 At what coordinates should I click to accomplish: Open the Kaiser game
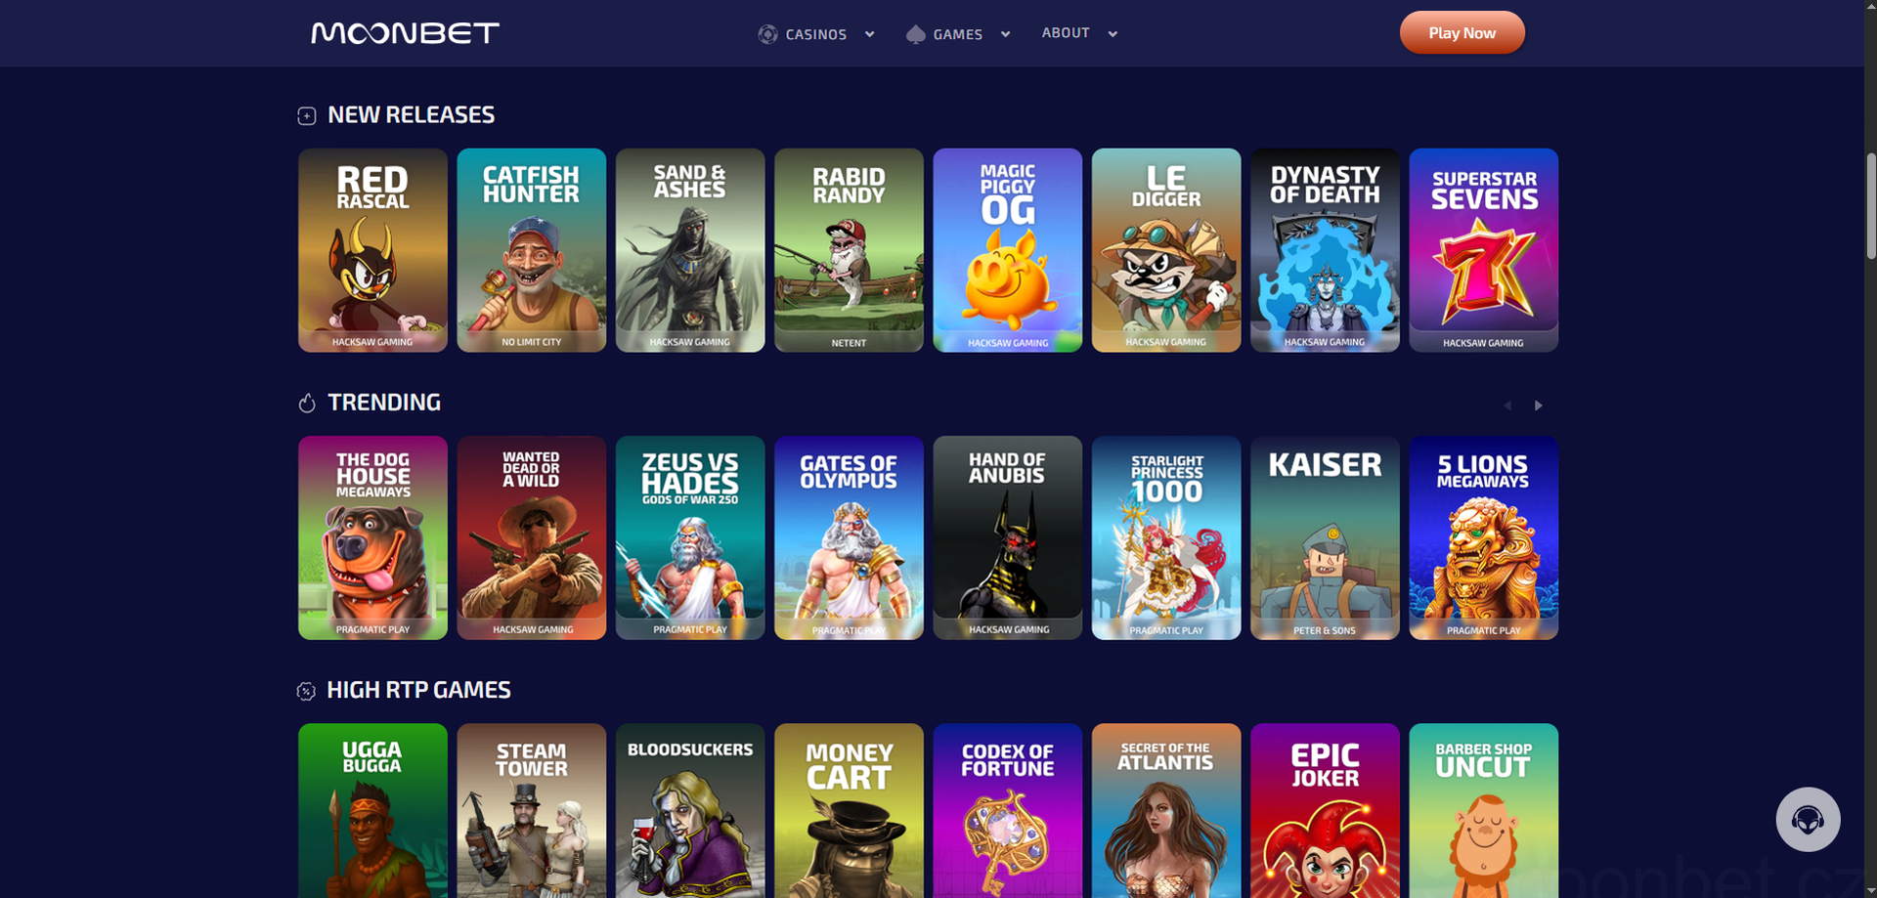[1325, 537]
